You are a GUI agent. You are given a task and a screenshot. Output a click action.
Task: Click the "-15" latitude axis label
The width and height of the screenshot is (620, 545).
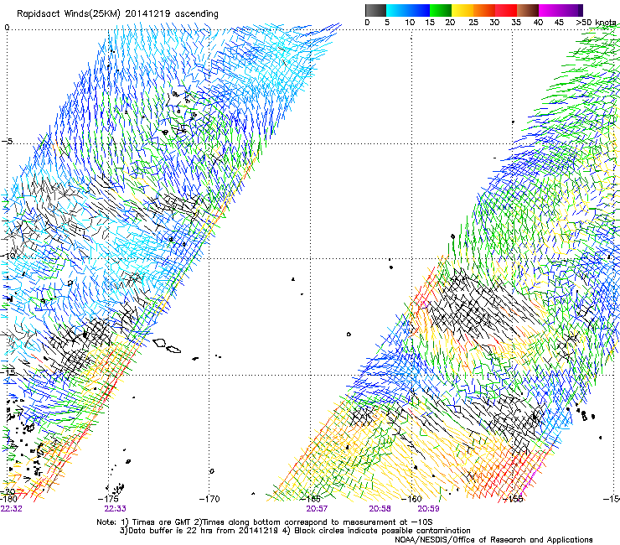[x=8, y=372]
